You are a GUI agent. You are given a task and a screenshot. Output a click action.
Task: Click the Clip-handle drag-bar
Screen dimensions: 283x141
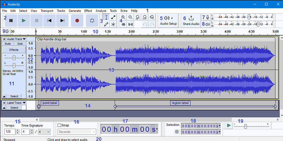(x=155, y=39)
